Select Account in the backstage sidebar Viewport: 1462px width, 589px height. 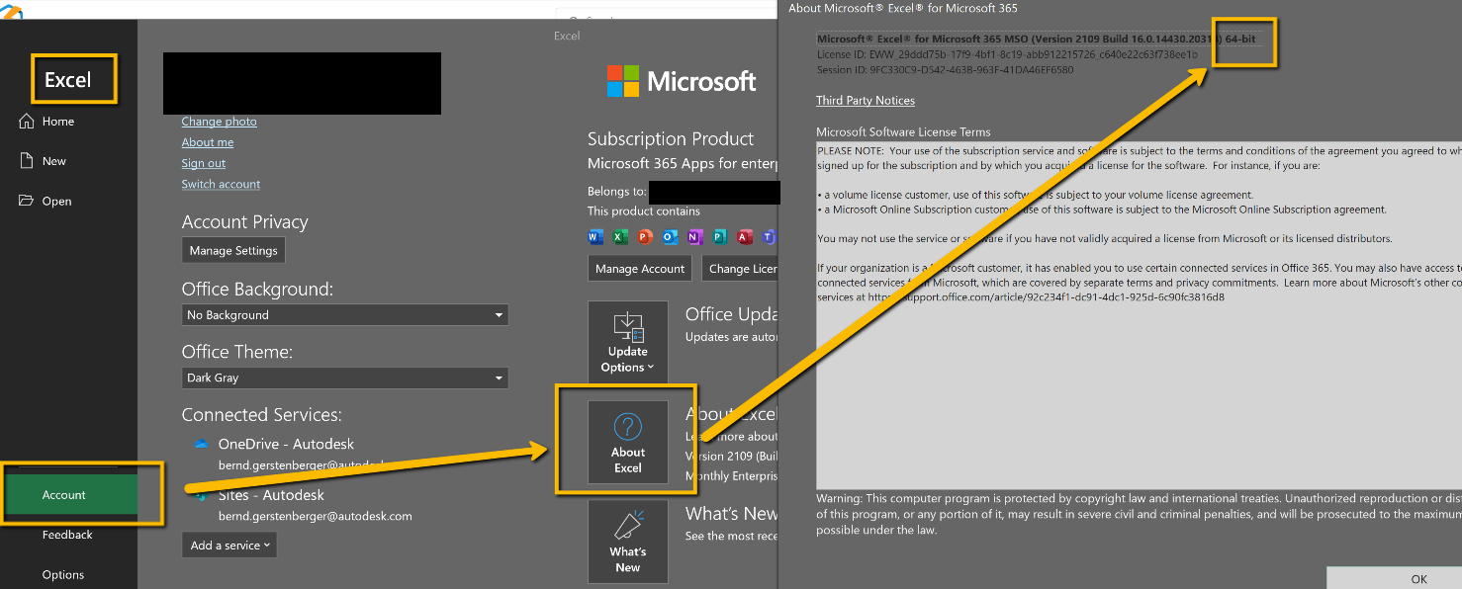[71, 495]
